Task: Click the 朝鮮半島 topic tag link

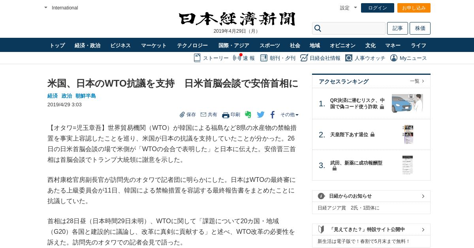Action: tap(86, 96)
